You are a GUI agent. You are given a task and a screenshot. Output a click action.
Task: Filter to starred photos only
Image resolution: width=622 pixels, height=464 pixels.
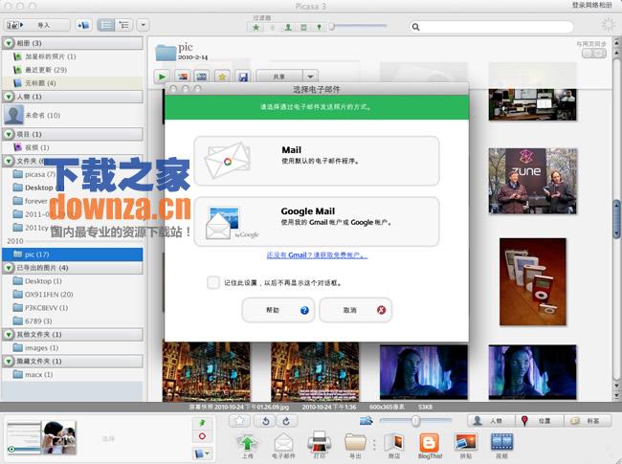pyautogui.click(x=256, y=28)
